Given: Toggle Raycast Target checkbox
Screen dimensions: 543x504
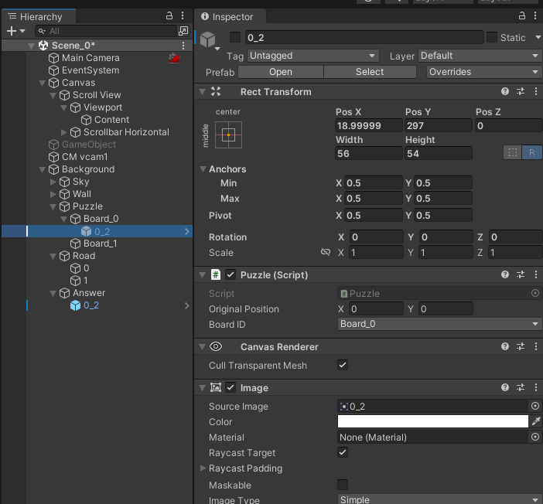Looking at the screenshot, I should coord(343,452).
